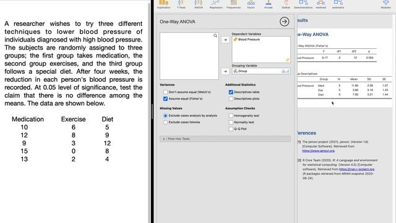The image size is (396, 223).
Task: Select Exclude cases listwise
Action: (165, 122)
